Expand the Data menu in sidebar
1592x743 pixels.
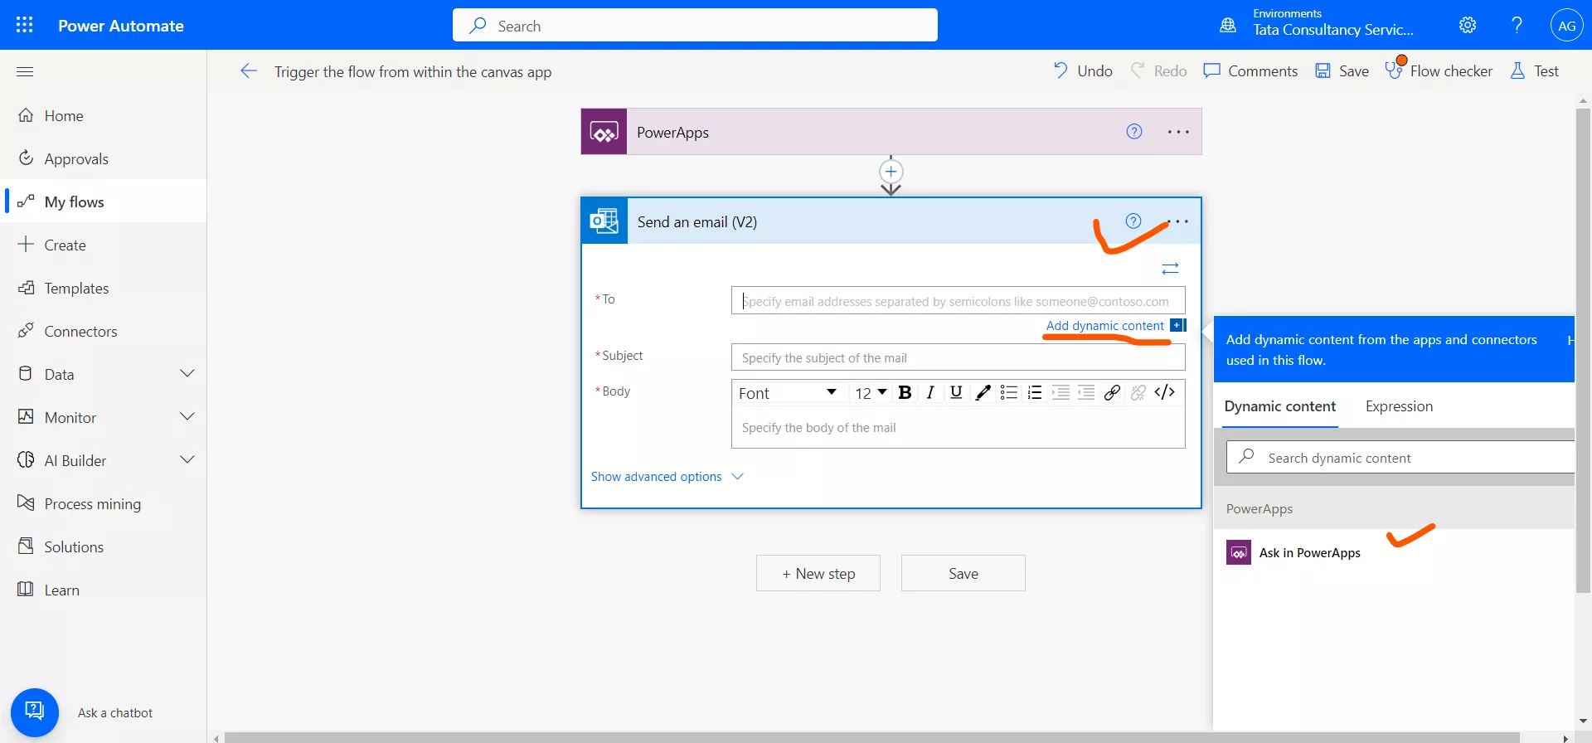pyautogui.click(x=187, y=374)
